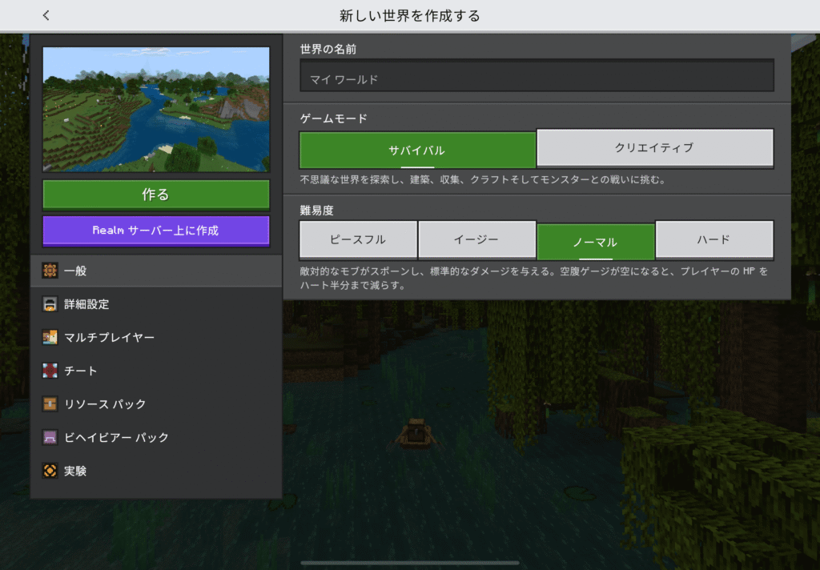
Task: Open the 実験 tab
Action: tap(156, 471)
